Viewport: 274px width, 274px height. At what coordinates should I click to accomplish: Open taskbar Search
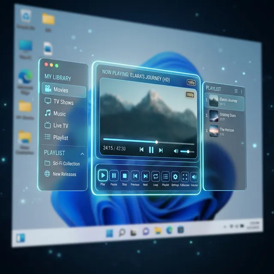click(x=122, y=232)
